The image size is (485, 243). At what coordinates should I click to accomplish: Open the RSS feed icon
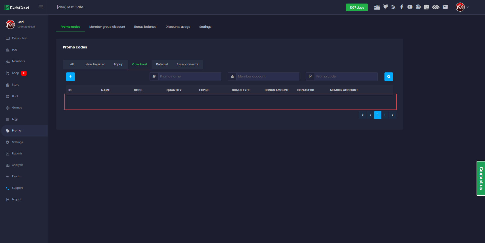(393, 7)
